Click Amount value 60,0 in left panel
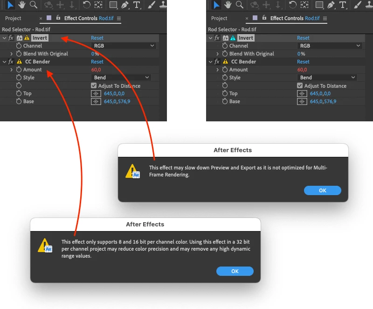Viewport: 373px width, 309px height. coord(96,70)
